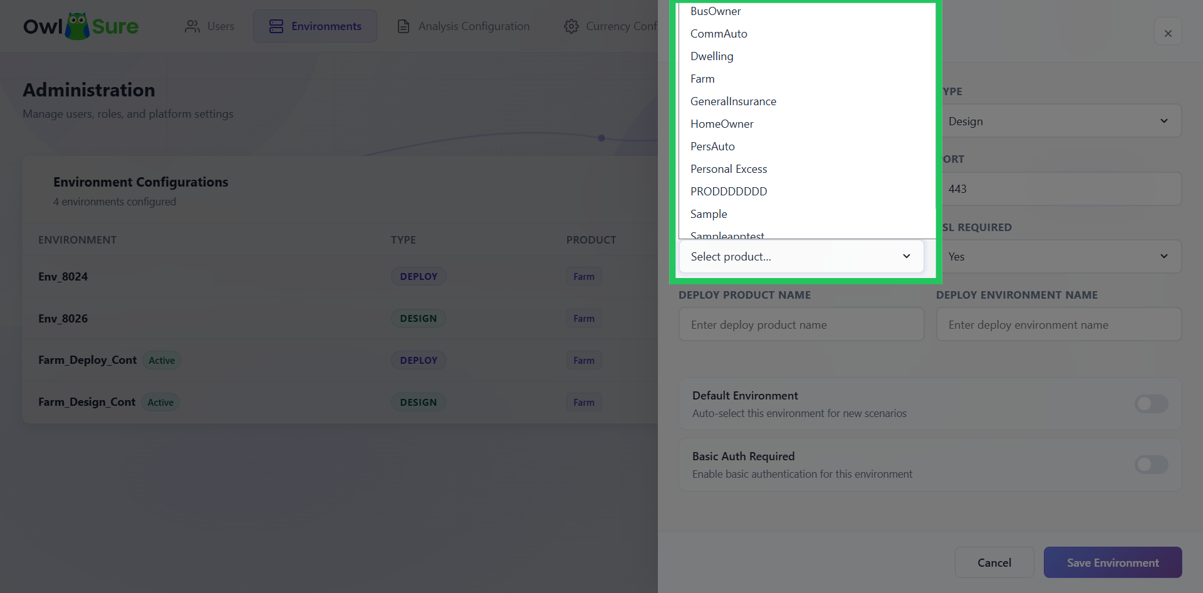Click the Save Environment button
The width and height of the screenshot is (1203, 593).
pyautogui.click(x=1113, y=562)
